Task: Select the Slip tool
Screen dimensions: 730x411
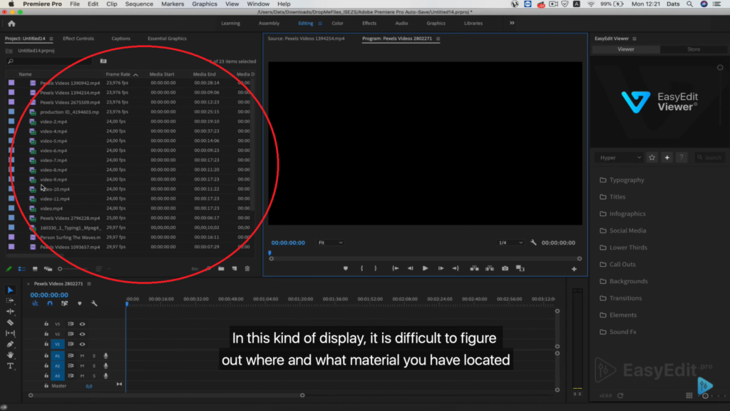Action: click(x=10, y=333)
